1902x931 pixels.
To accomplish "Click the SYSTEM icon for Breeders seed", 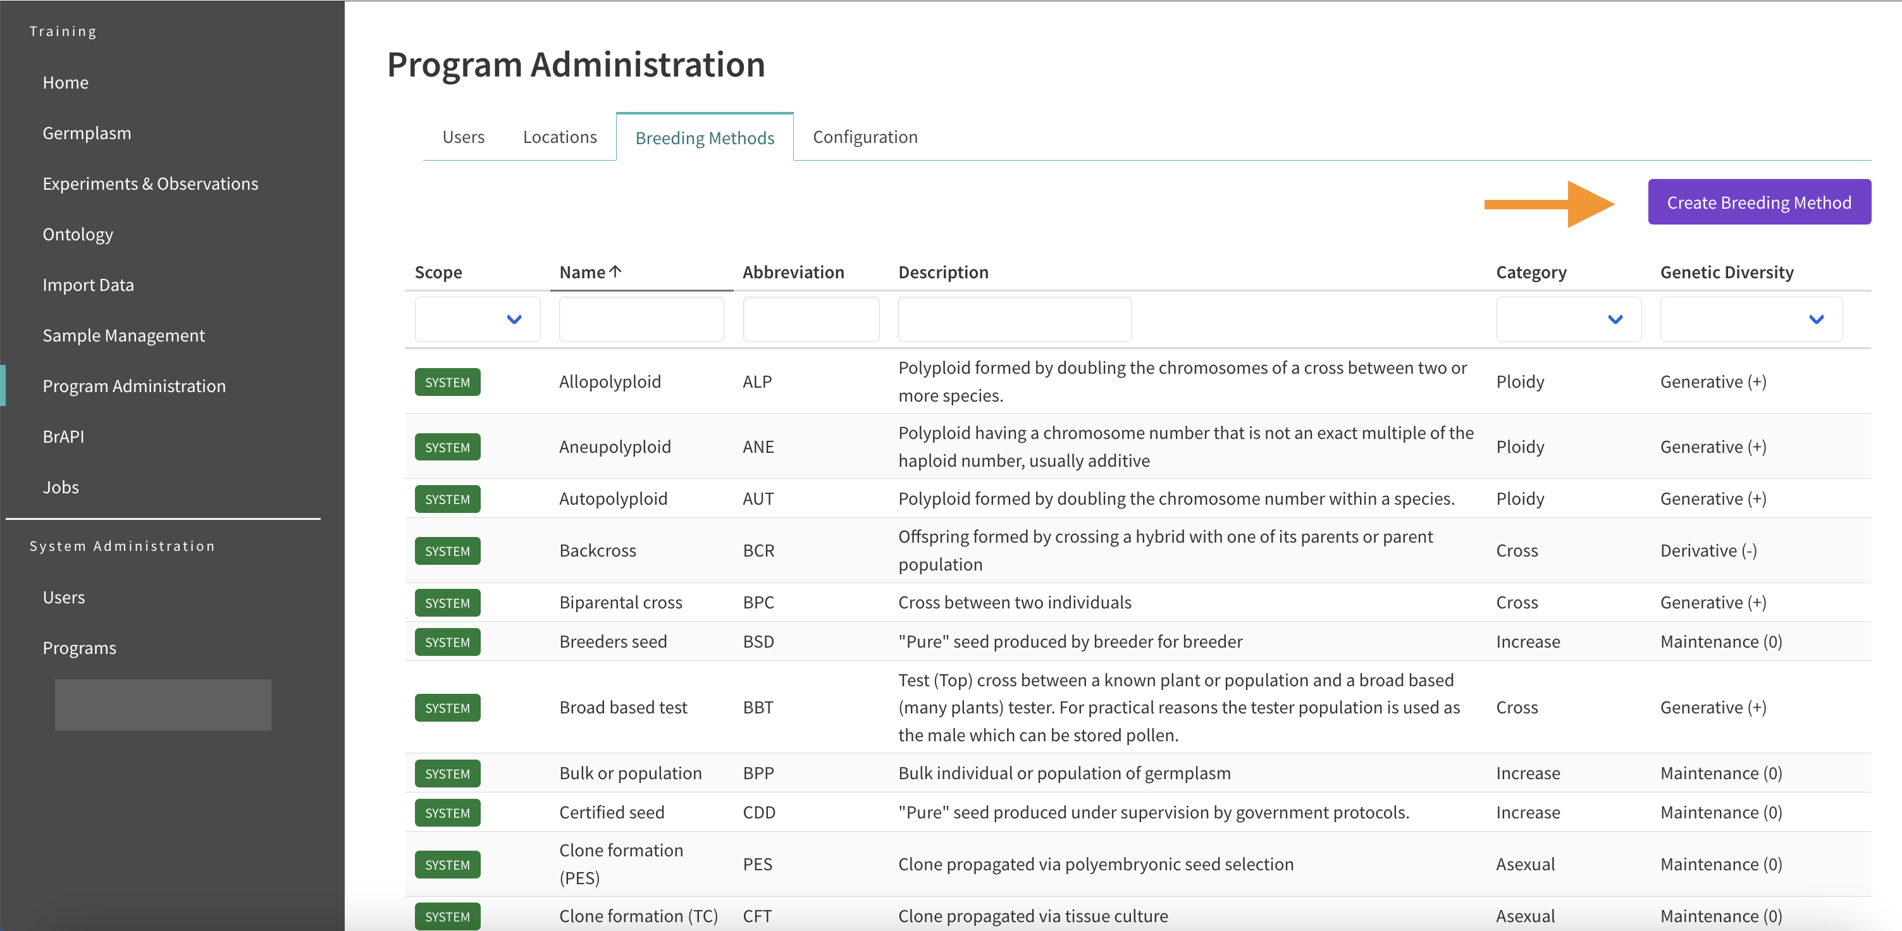I will pyautogui.click(x=447, y=641).
